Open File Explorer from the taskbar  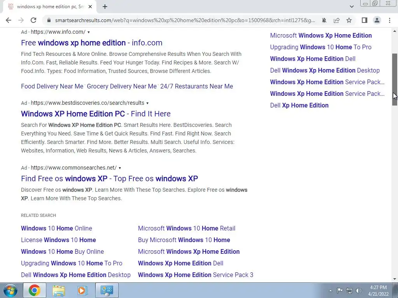(x=59, y=290)
